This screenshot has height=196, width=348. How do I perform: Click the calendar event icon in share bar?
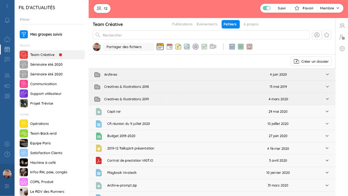(x=170, y=47)
